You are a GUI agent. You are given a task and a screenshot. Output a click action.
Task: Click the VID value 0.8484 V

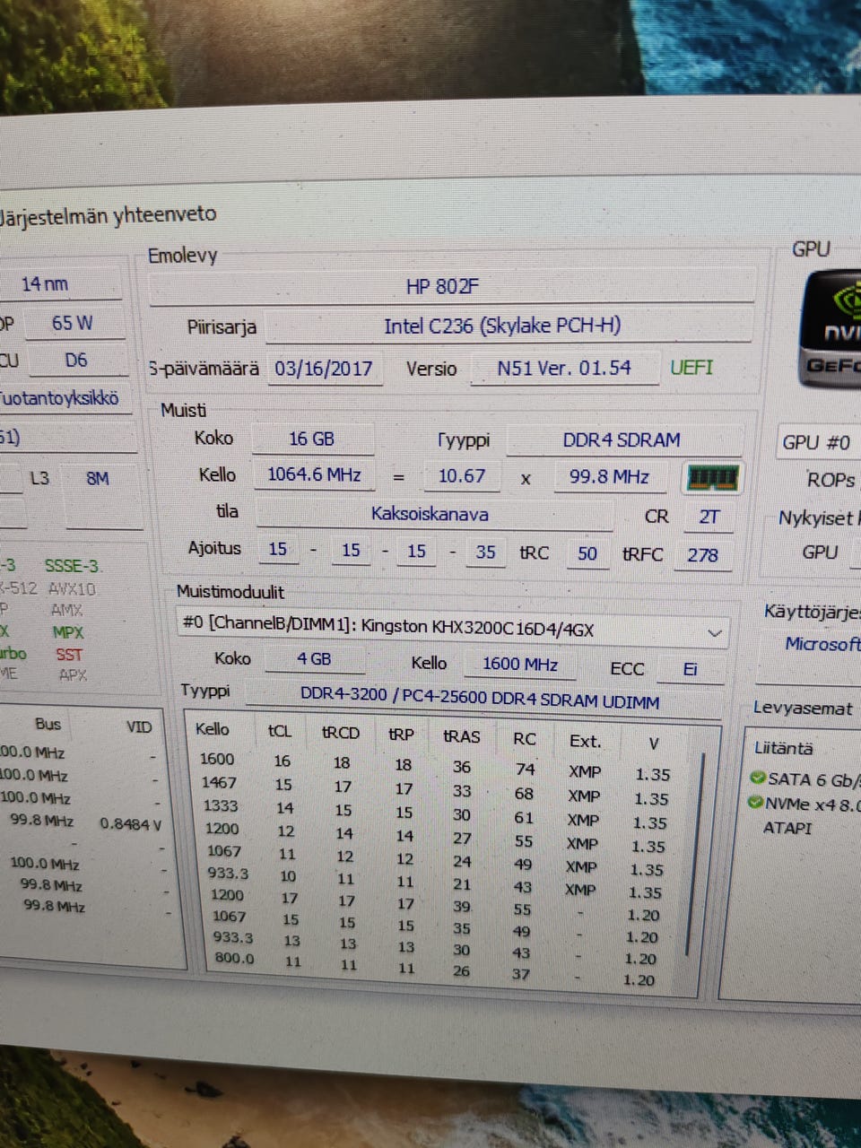pyautogui.click(x=131, y=823)
